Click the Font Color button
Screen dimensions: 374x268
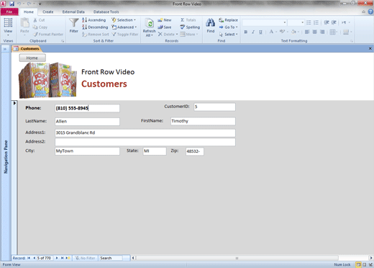271,32
